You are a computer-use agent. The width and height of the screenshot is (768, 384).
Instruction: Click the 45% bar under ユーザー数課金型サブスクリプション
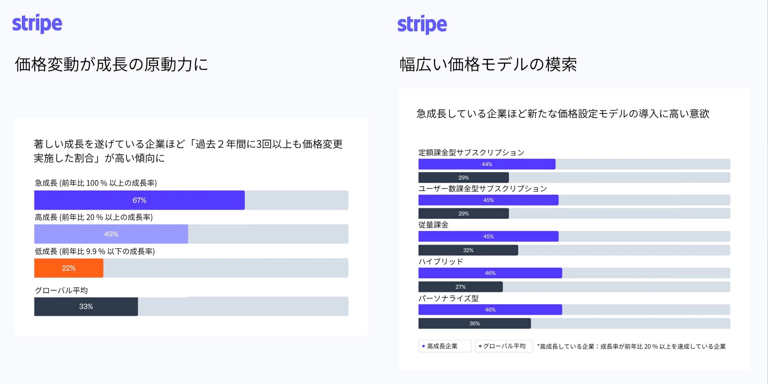[488, 200]
